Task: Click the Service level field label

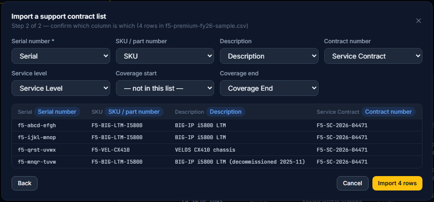Action: 29,73
